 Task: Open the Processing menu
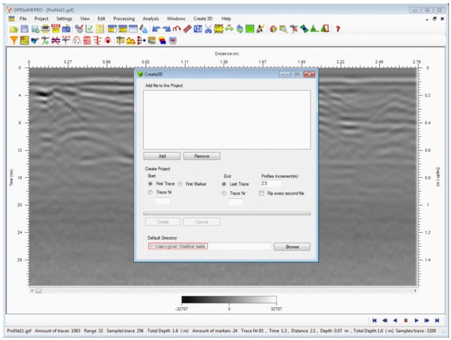coord(124,19)
